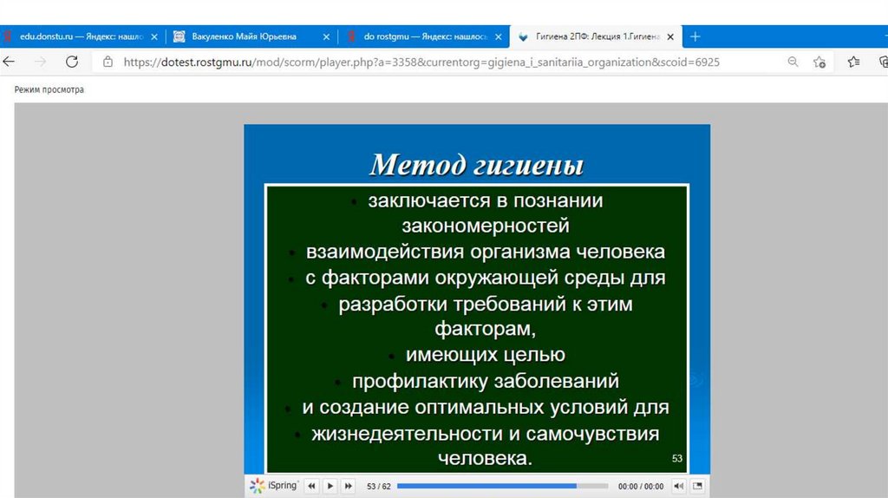Add this page to favorites

tap(819, 62)
